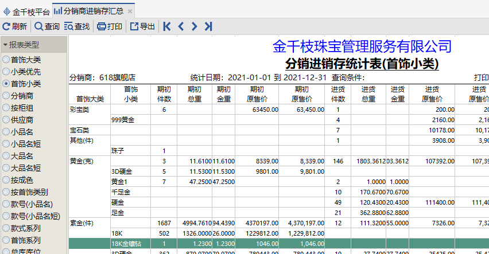Click the 宝石类 row label
489x254 pixels.
tap(80, 130)
